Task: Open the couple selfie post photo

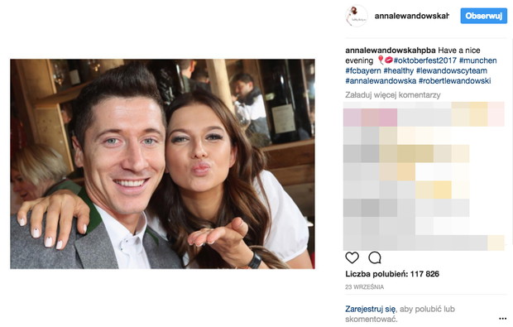Action: [x=163, y=164]
